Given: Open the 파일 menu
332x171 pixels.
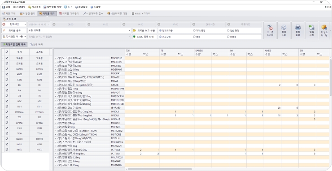Looking at the screenshot, I should (6, 7).
